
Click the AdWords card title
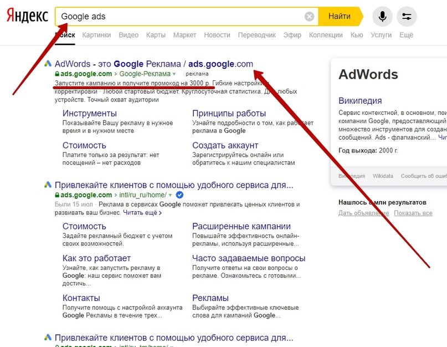(368, 74)
